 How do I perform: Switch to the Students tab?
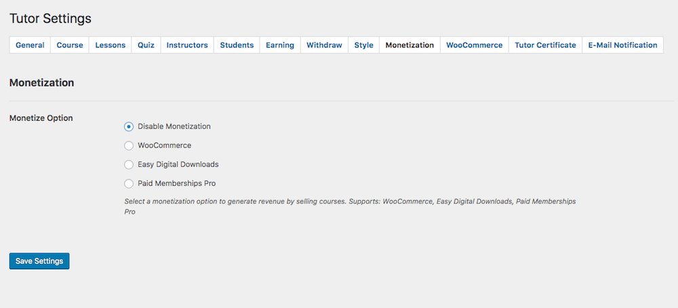(x=237, y=45)
